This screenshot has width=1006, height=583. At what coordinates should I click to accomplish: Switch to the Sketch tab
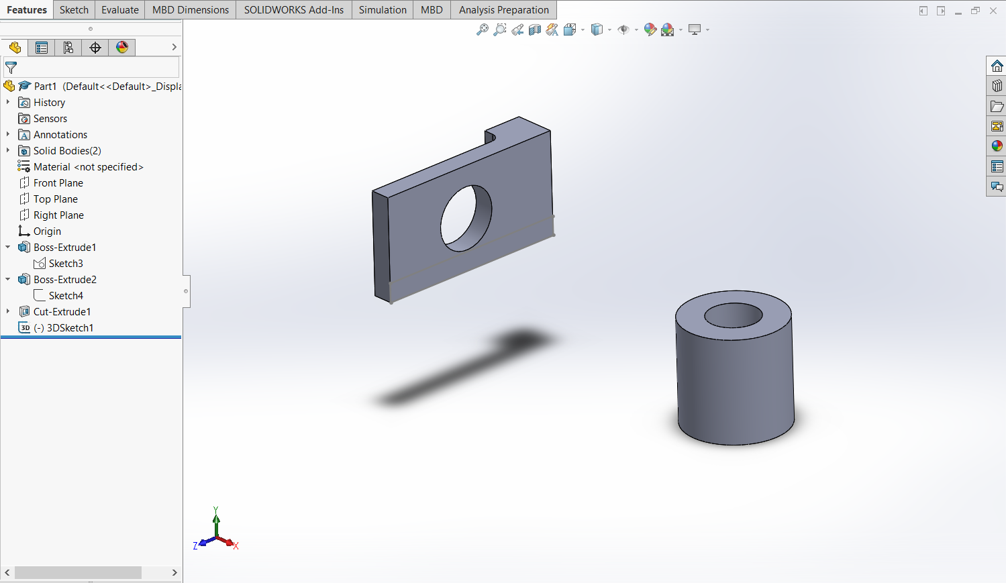click(x=74, y=9)
